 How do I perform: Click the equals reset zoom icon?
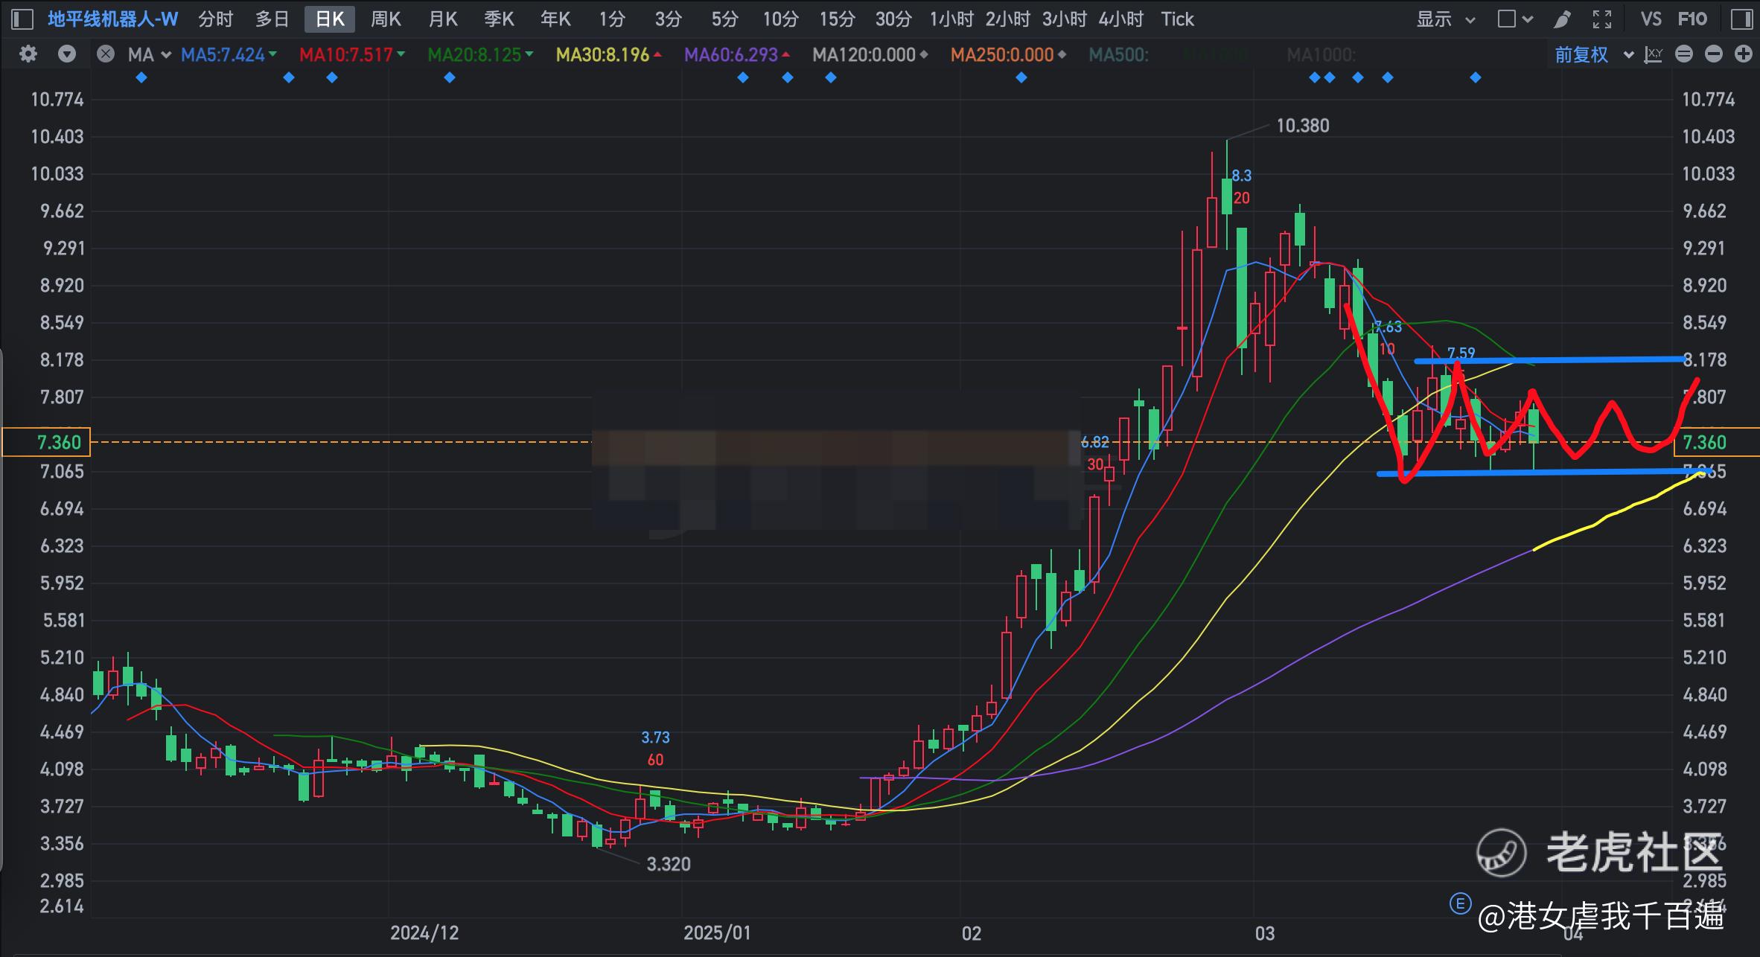pos(1684,54)
